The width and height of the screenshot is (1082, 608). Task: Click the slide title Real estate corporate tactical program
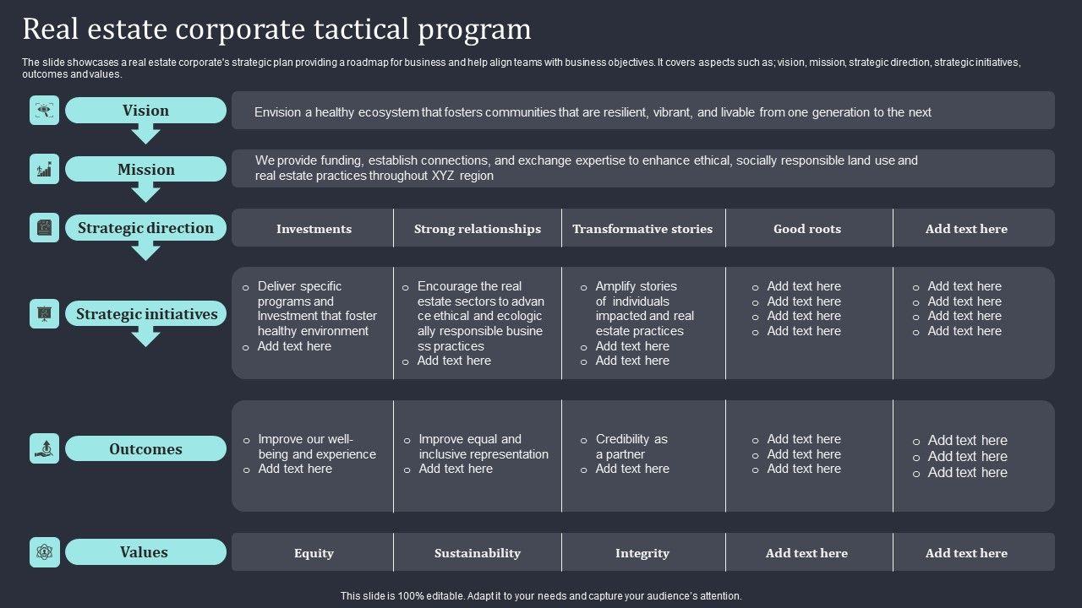point(277,30)
